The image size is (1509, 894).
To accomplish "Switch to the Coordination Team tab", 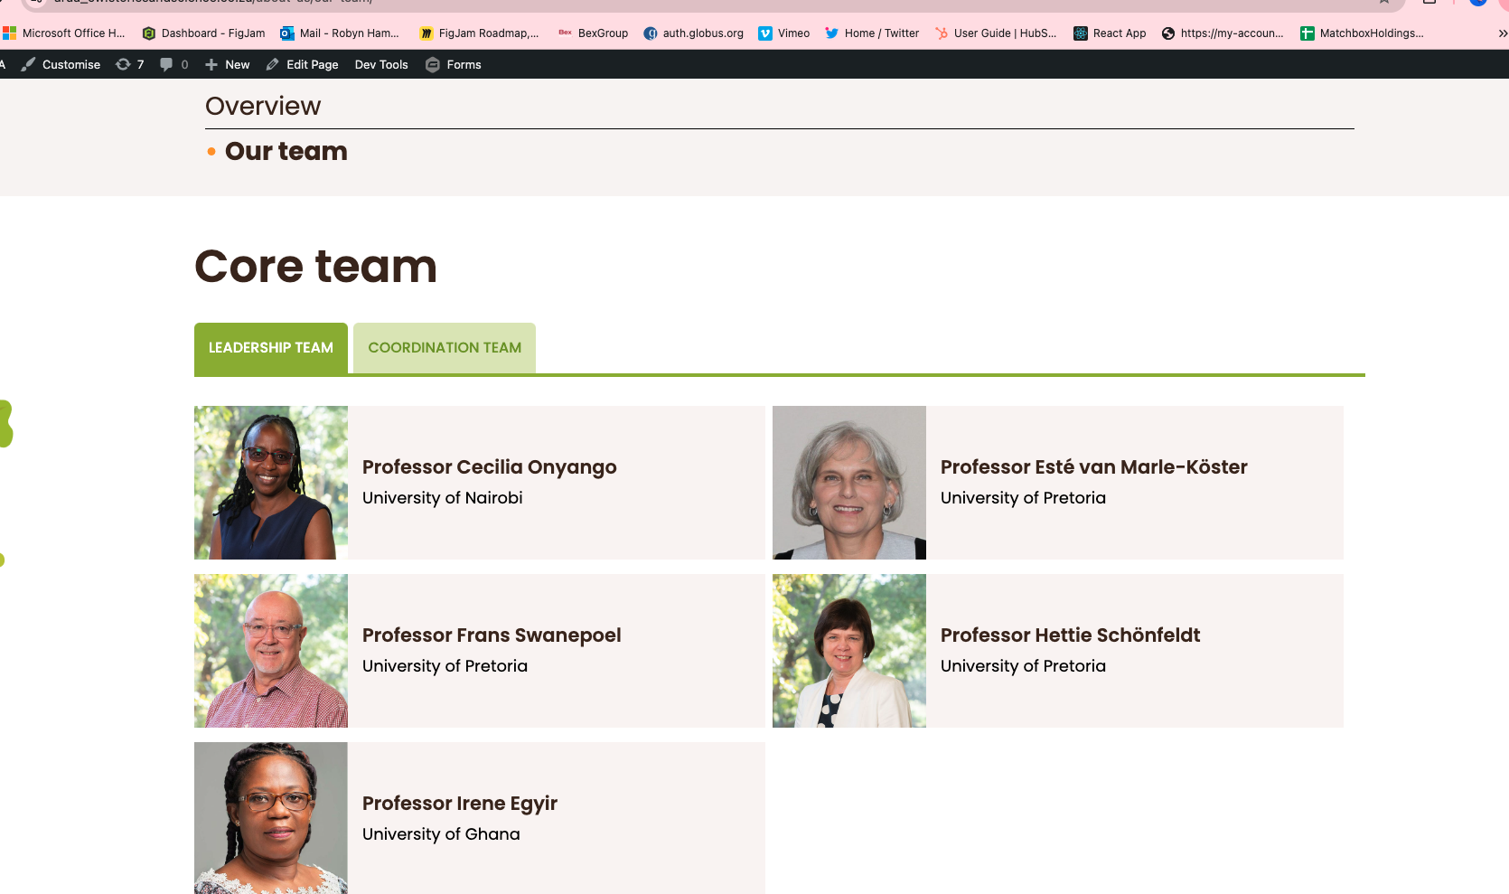I will tap(445, 348).
